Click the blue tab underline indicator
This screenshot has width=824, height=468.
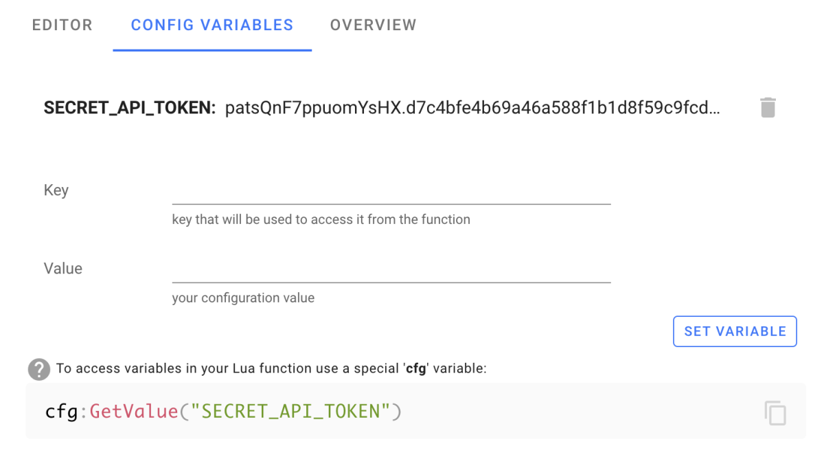click(x=211, y=49)
